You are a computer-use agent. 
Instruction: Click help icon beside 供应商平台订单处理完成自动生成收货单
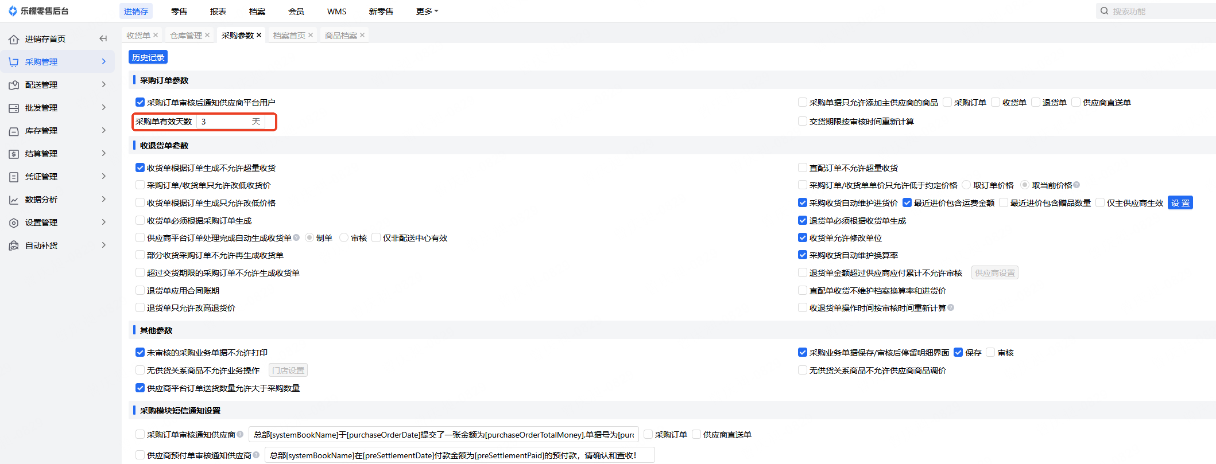[296, 237]
